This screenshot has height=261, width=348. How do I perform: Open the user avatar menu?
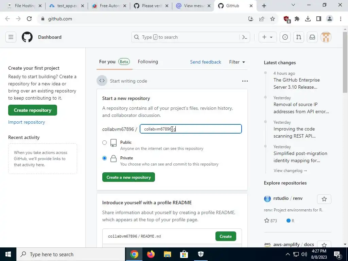(326, 37)
